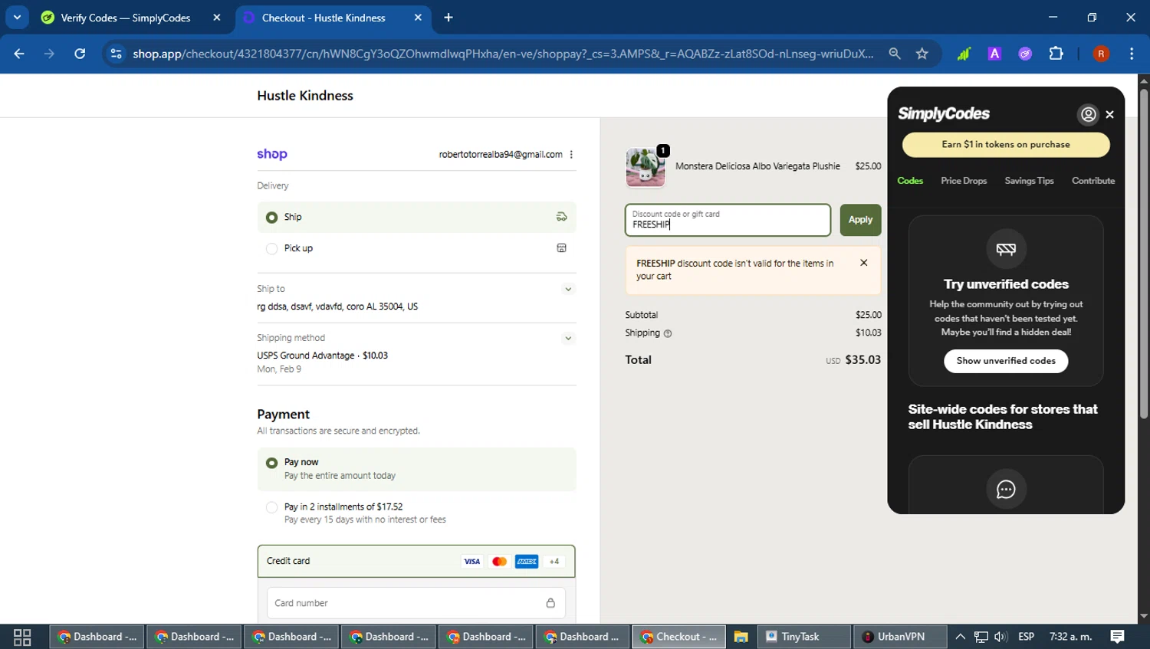Apply the discount code
This screenshot has width=1150, height=649.
click(860, 220)
